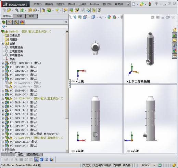Expand the (固定) SQ29-01<1> node
The image size is (178, 168).
(x=3, y=63)
